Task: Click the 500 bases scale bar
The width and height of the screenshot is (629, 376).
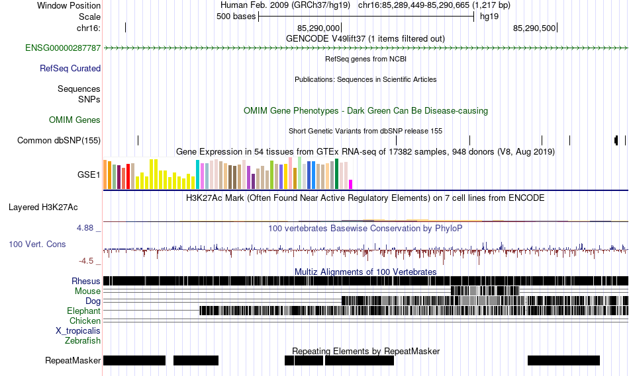Action: coord(366,17)
